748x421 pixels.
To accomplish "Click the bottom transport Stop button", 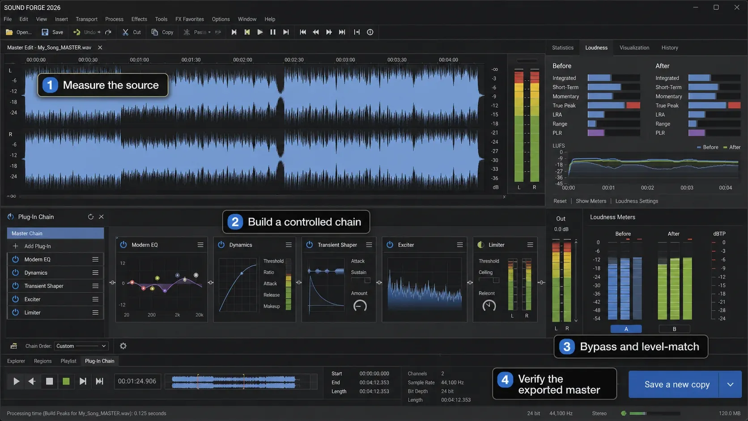I will pos(49,381).
